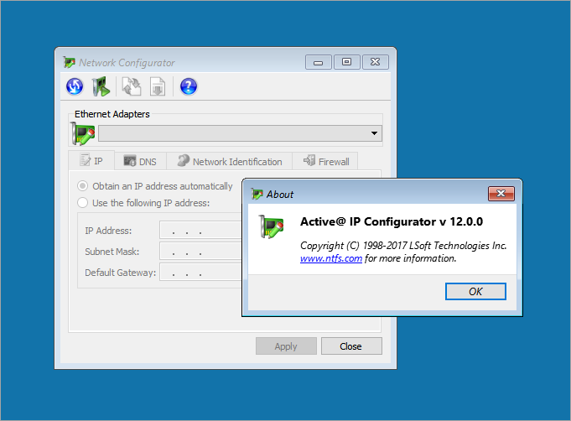Click the Close button in Network Configurator

click(351, 346)
